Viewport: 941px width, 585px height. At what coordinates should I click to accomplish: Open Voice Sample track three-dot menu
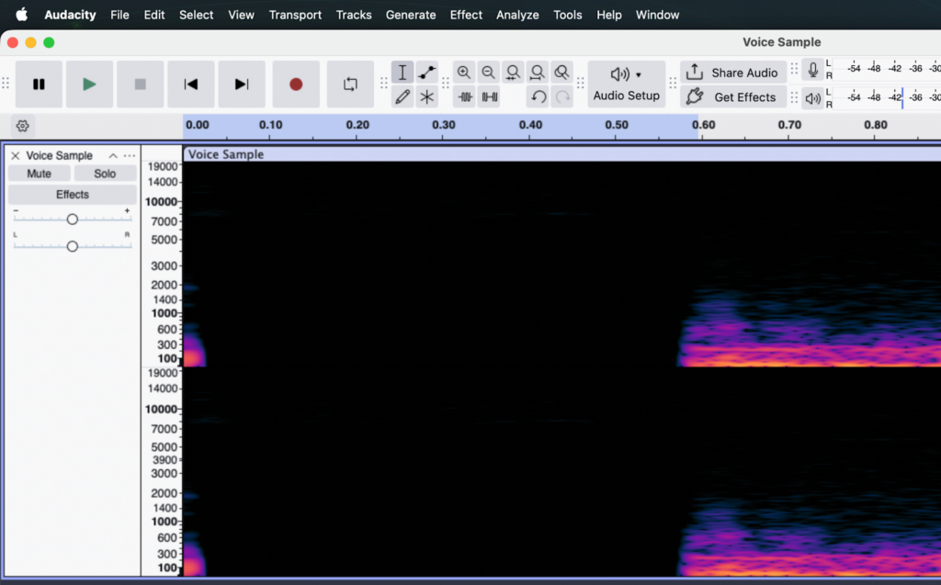coord(130,155)
